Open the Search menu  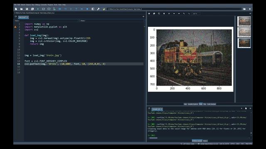23,5
